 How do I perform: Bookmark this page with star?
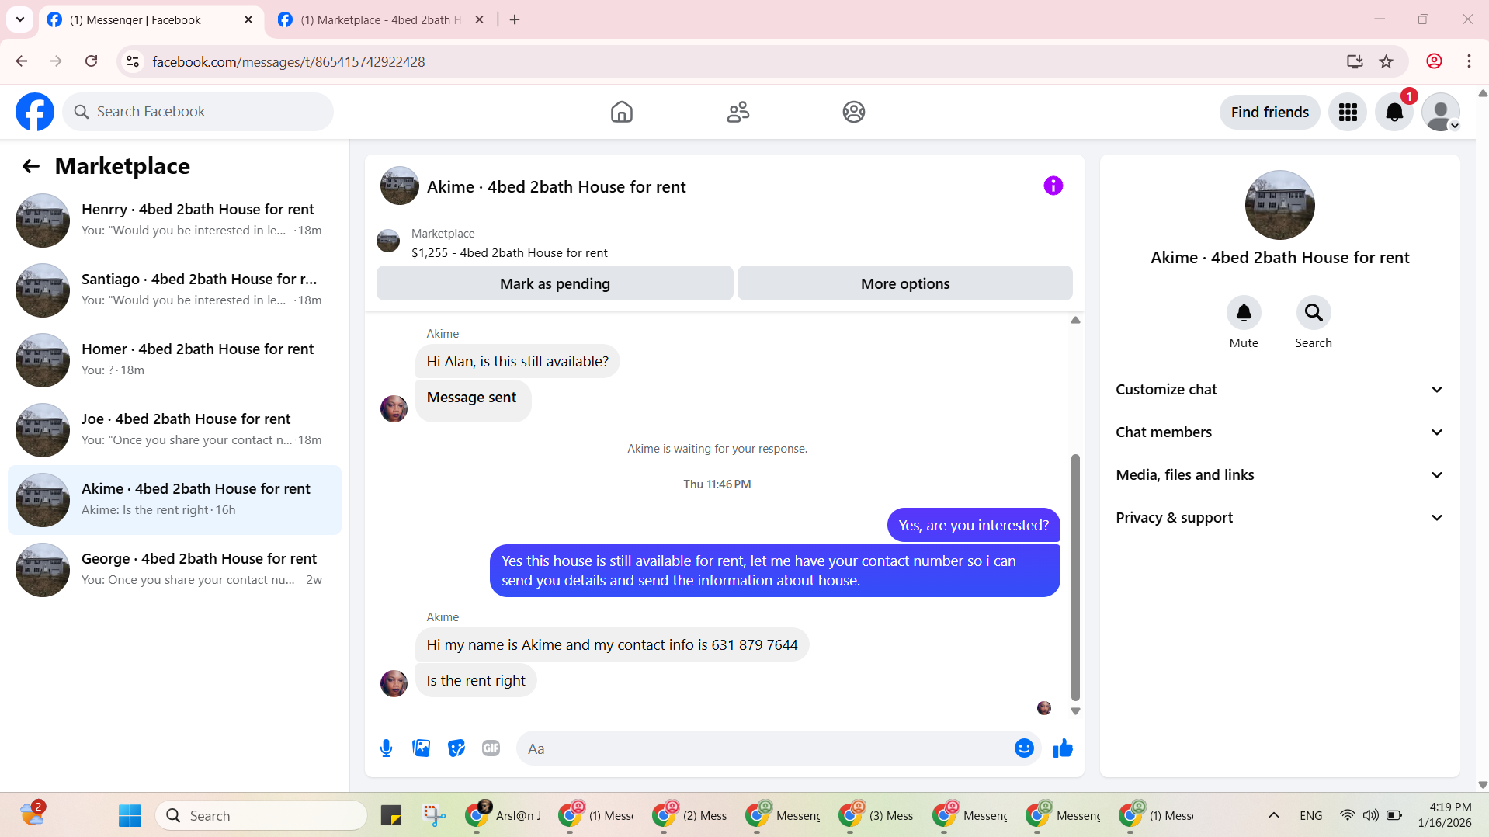tap(1386, 61)
